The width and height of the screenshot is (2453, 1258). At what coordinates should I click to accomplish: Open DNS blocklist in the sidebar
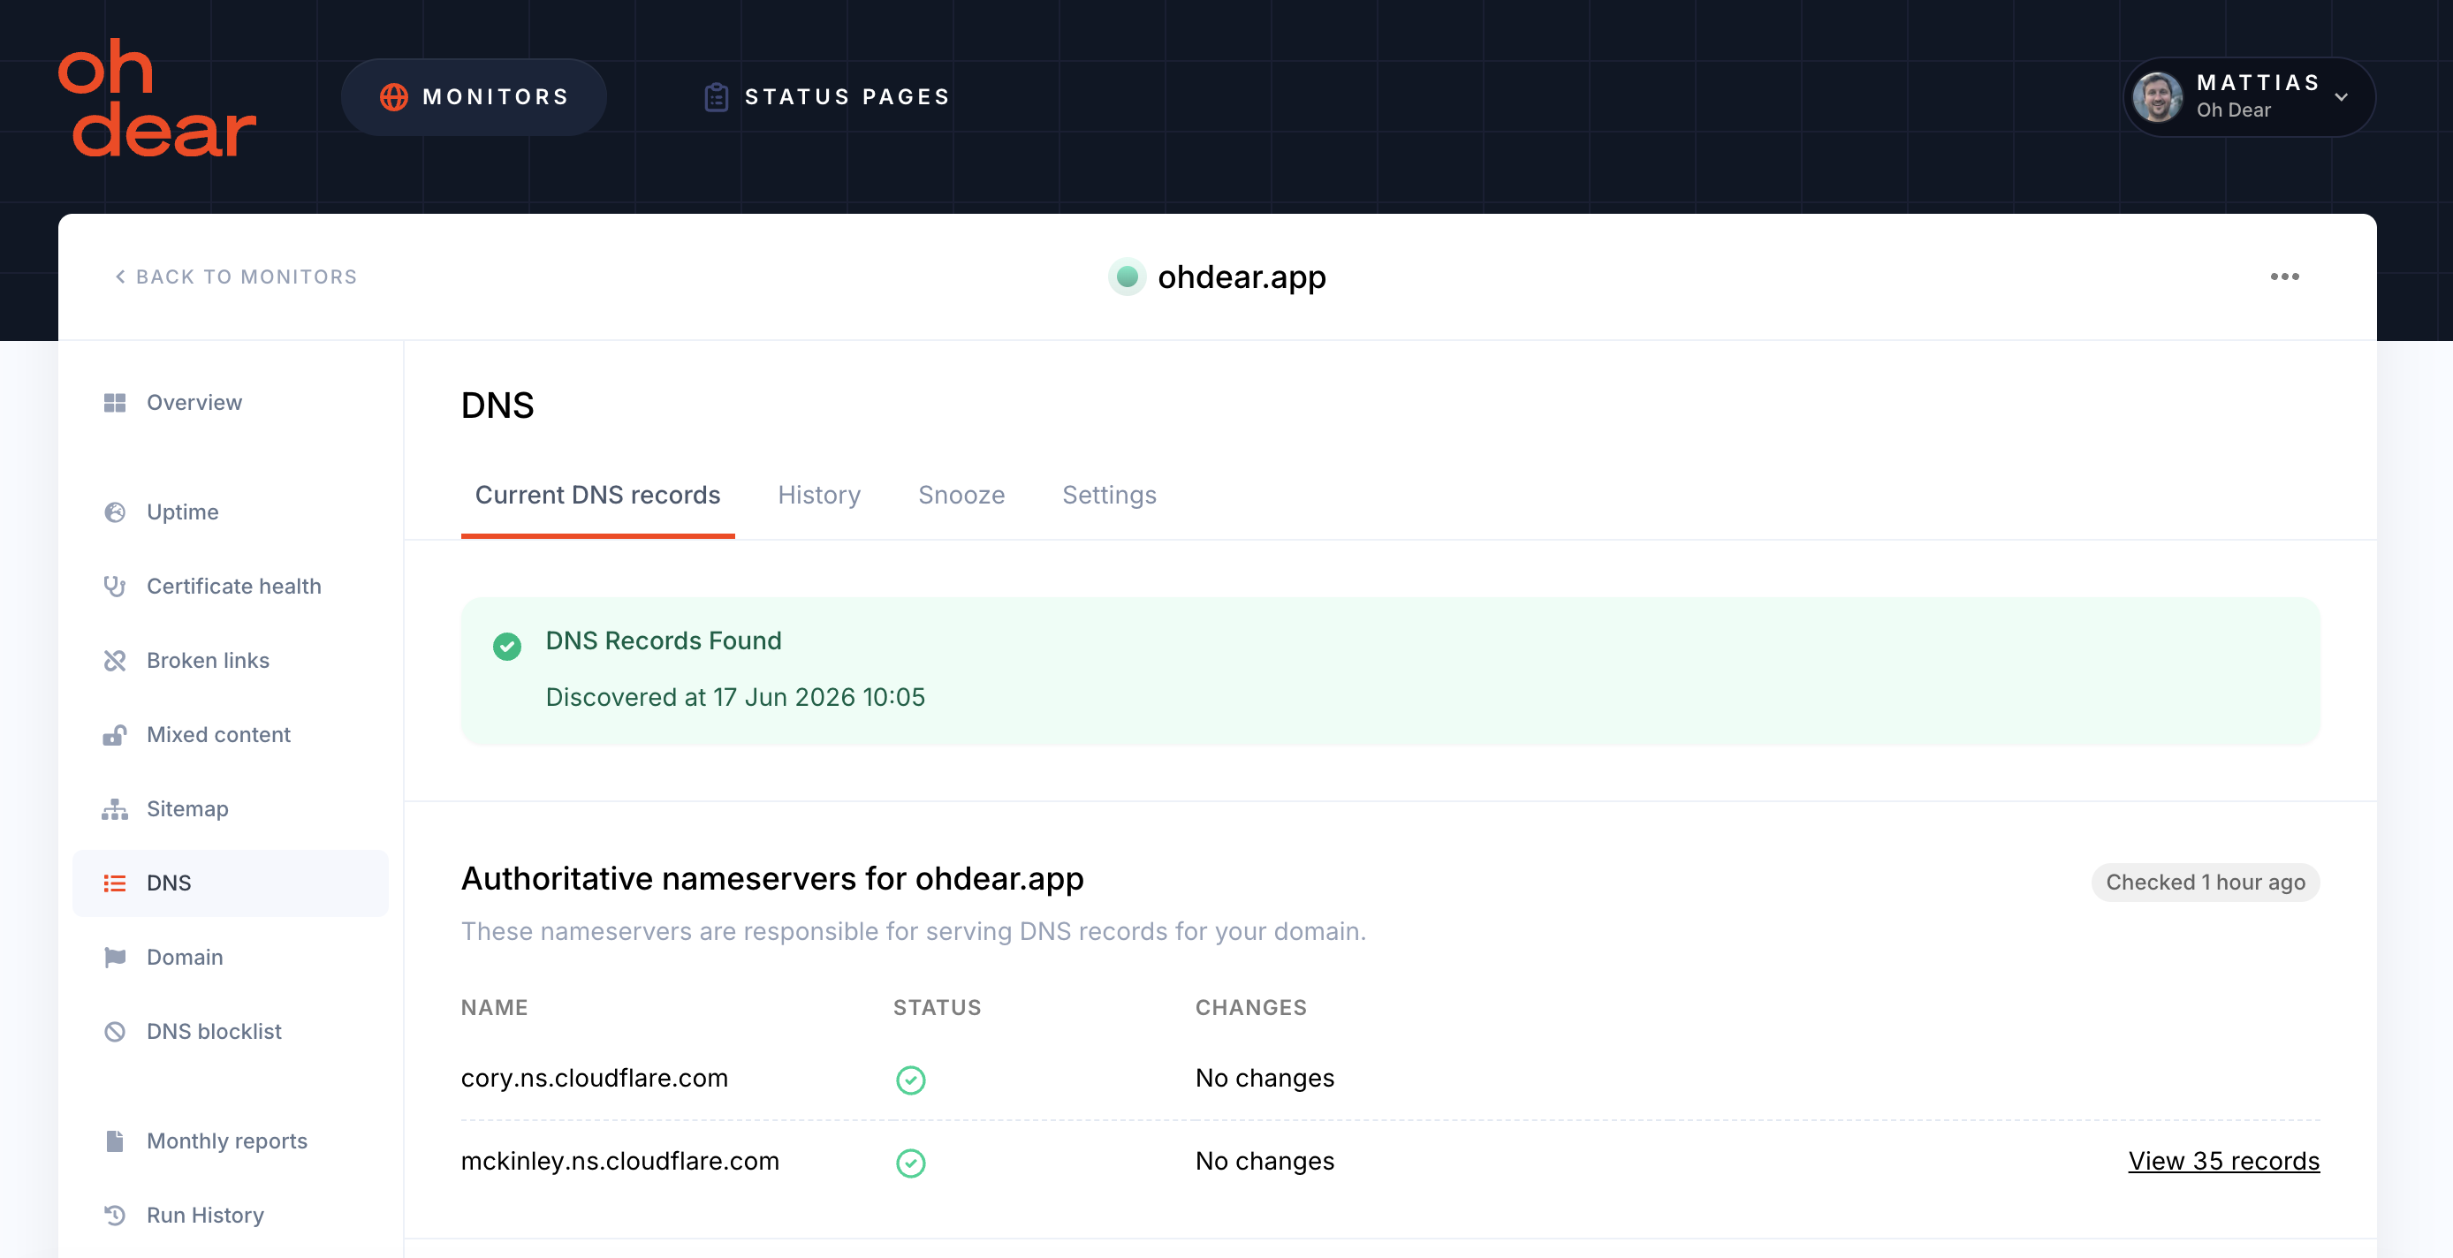[231, 1033]
